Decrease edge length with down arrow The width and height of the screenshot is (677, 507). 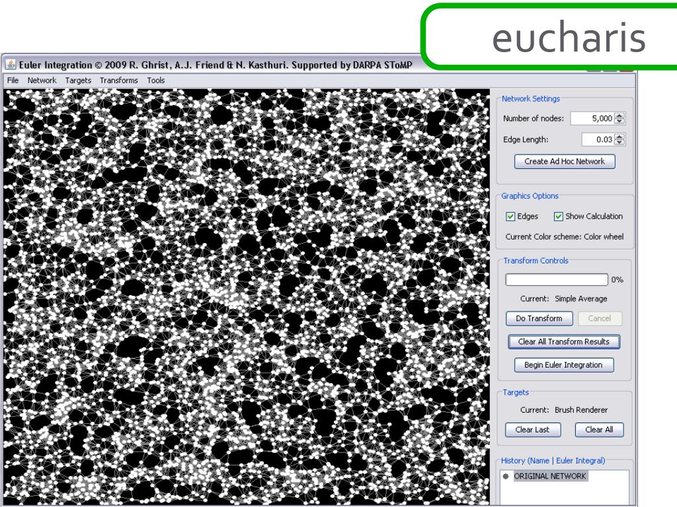(619, 143)
